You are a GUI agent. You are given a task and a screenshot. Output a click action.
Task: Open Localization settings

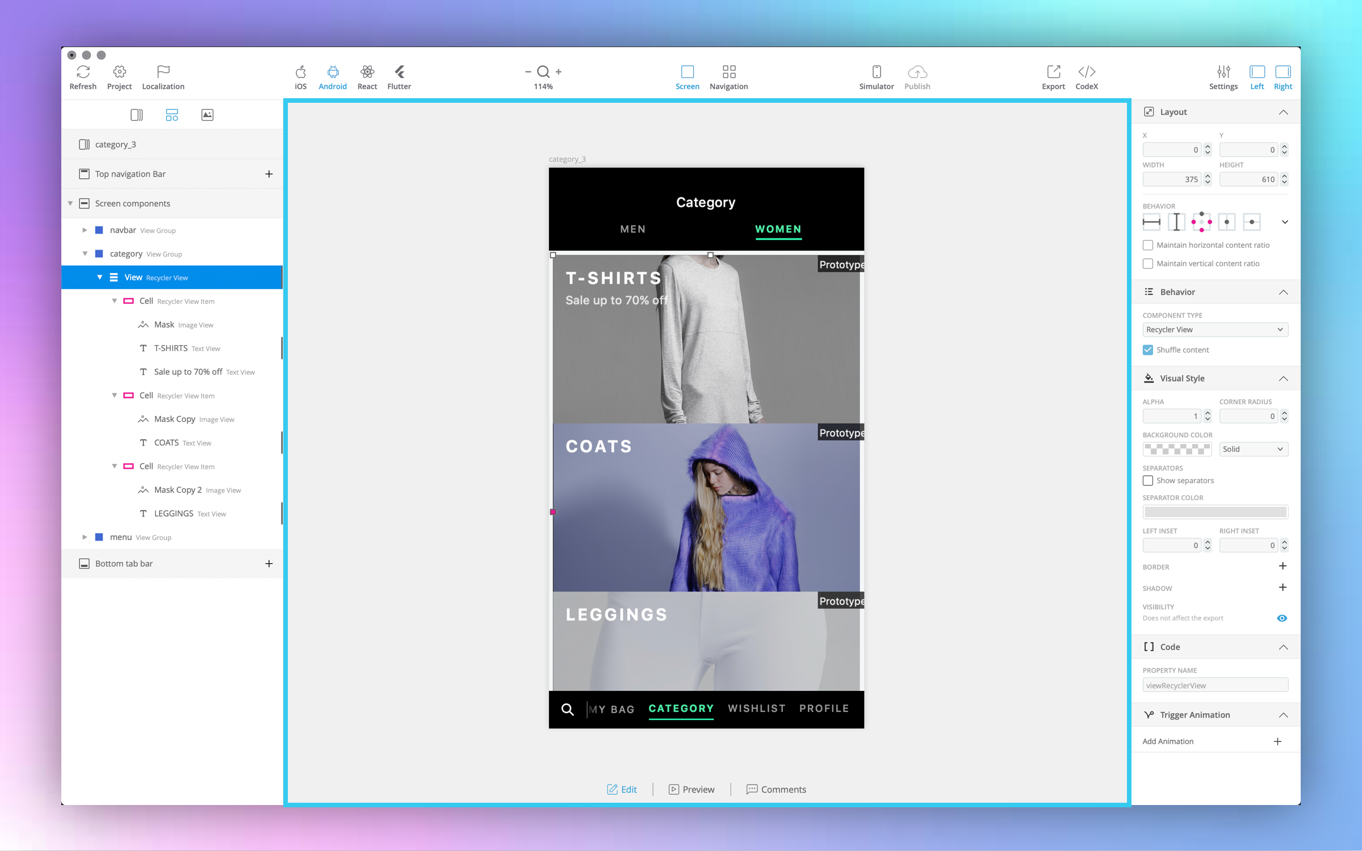pyautogui.click(x=163, y=72)
